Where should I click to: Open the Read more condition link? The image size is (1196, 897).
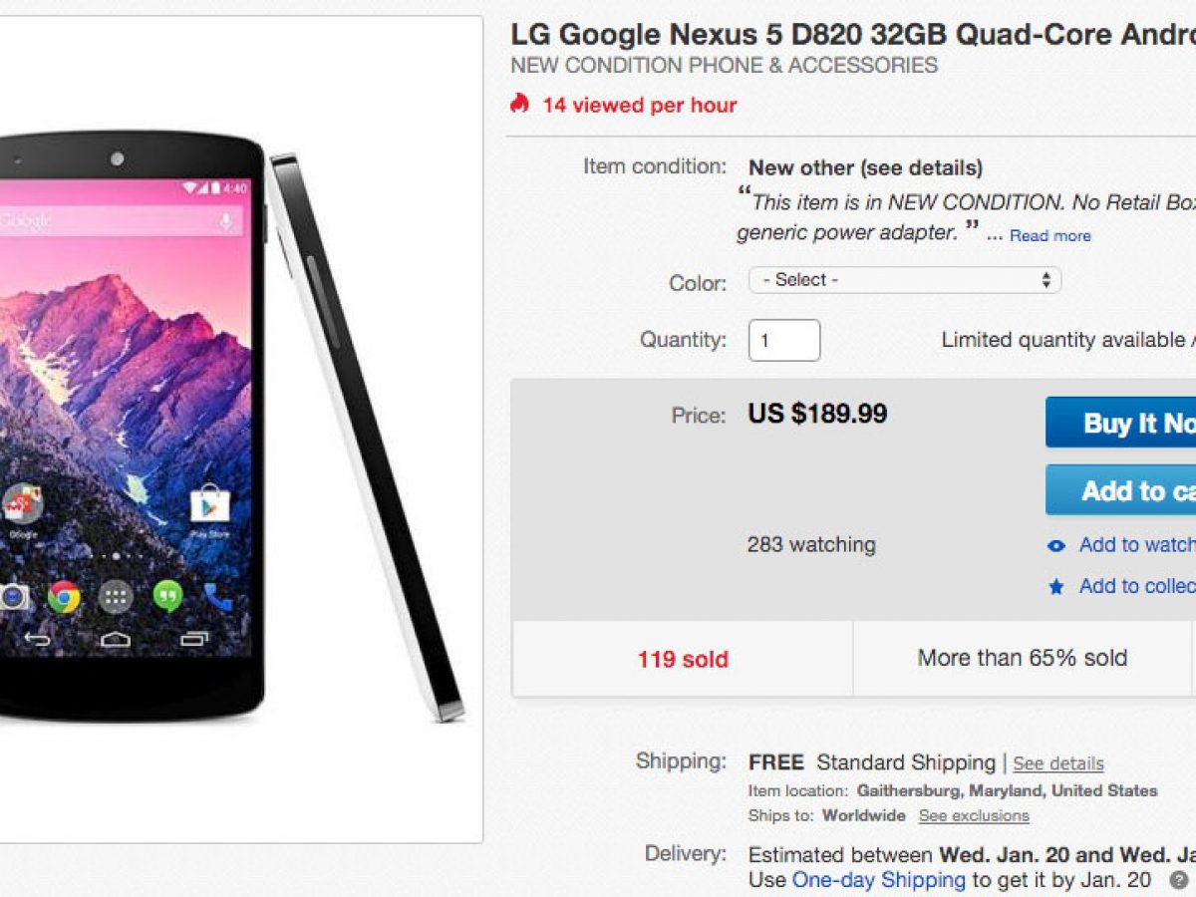click(x=1049, y=236)
